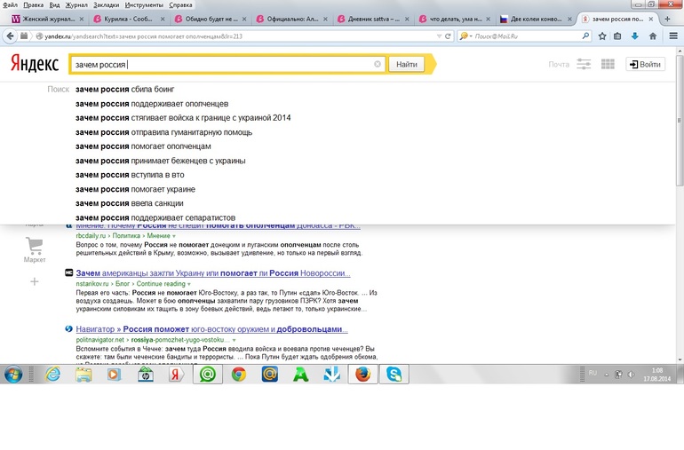Open the Yandex Market cart icon

coord(35,246)
